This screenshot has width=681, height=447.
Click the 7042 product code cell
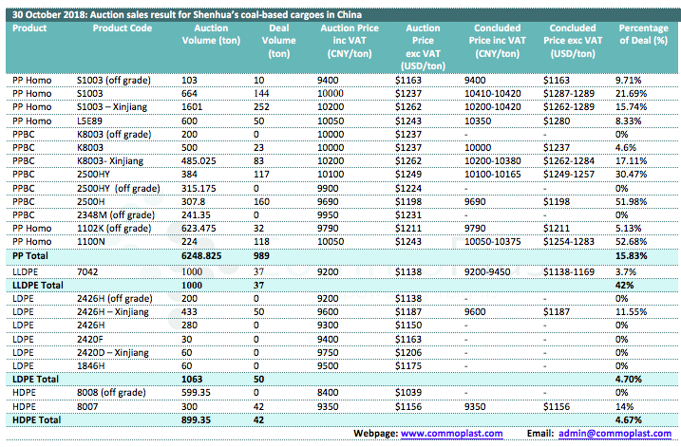[x=87, y=270]
